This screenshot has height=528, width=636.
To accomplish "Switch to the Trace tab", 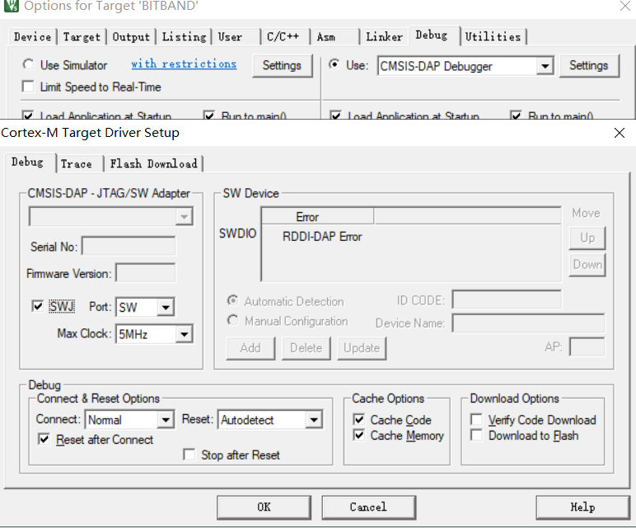I will [77, 163].
